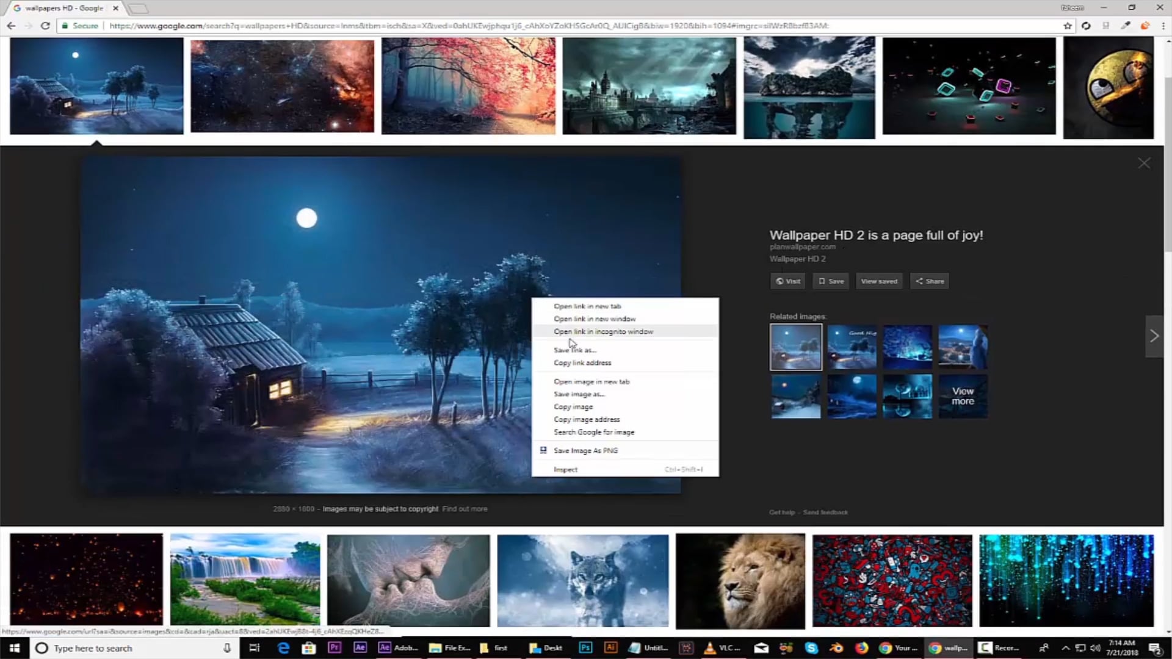Image resolution: width=1172 pixels, height=659 pixels.
Task: Click the browser back arrow
Action: [x=11, y=26]
